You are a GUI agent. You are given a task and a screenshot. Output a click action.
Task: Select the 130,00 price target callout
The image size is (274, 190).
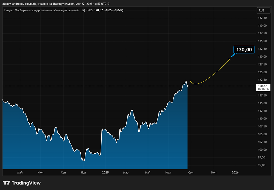[244, 50]
